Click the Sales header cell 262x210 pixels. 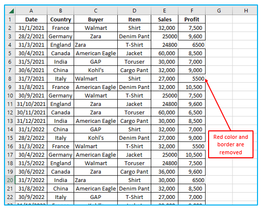pyautogui.click(x=165, y=19)
